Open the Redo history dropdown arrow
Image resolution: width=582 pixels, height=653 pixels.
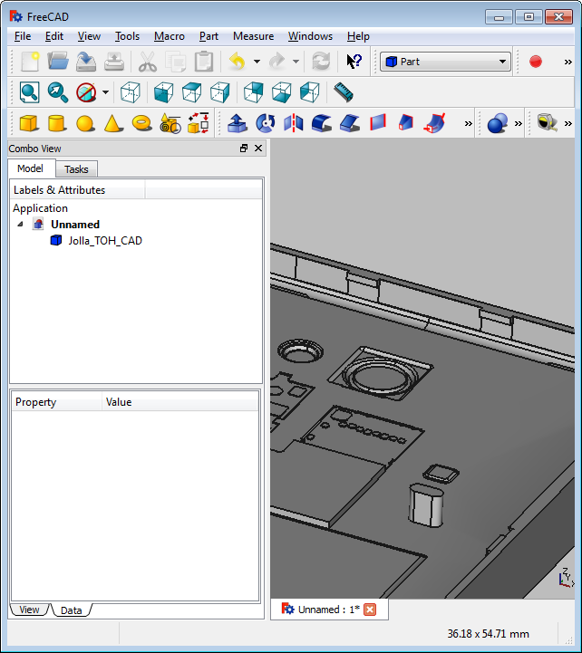[x=296, y=62]
